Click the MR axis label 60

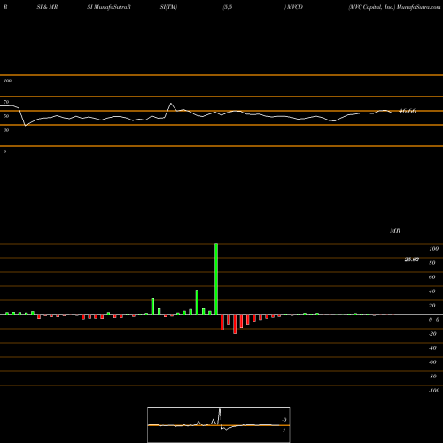pos(432,277)
